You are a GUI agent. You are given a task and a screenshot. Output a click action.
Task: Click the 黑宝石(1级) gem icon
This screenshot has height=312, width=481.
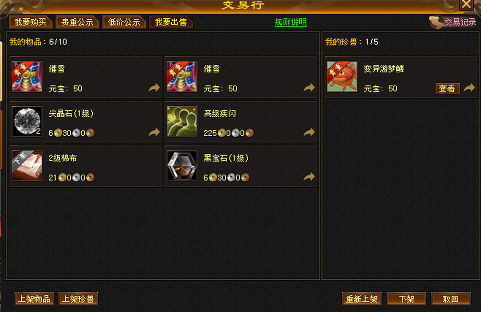(182, 166)
